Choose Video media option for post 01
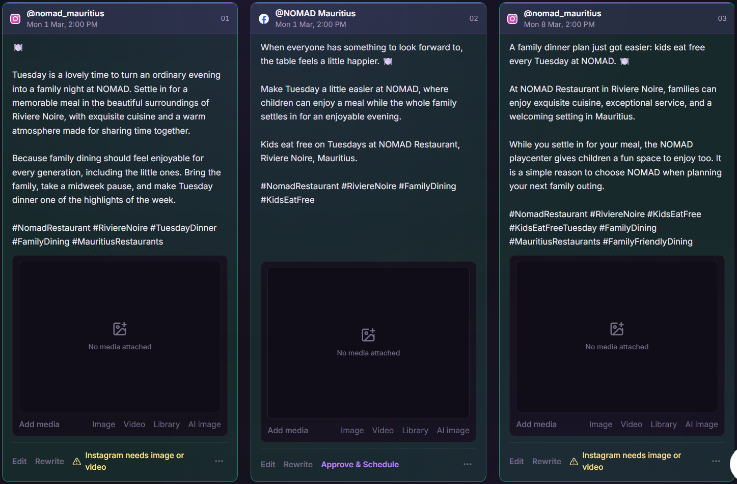This screenshot has height=484, width=737. (x=134, y=424)
